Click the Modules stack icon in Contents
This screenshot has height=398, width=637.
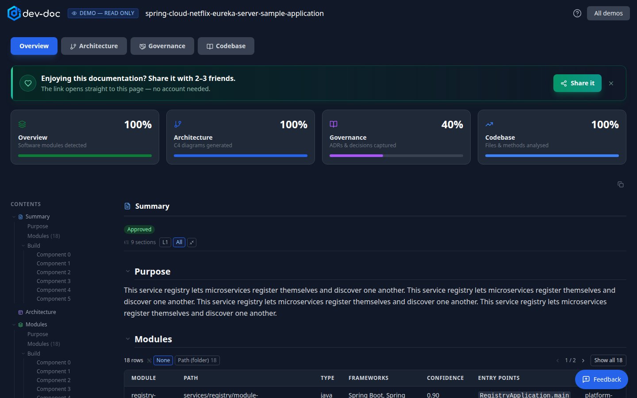[20, 325]
